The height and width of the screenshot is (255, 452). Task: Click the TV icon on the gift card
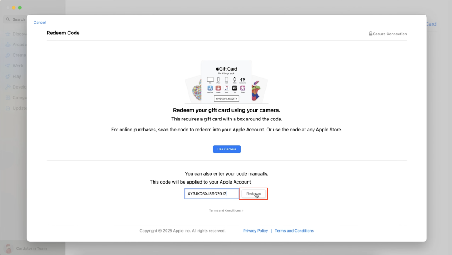(234, 88)
